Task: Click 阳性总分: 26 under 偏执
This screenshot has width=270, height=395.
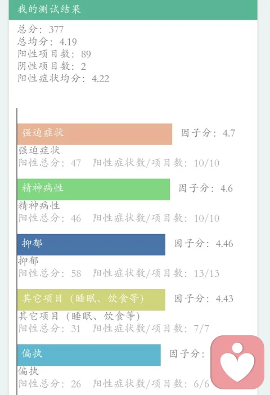Action: (x=49, y=384)
